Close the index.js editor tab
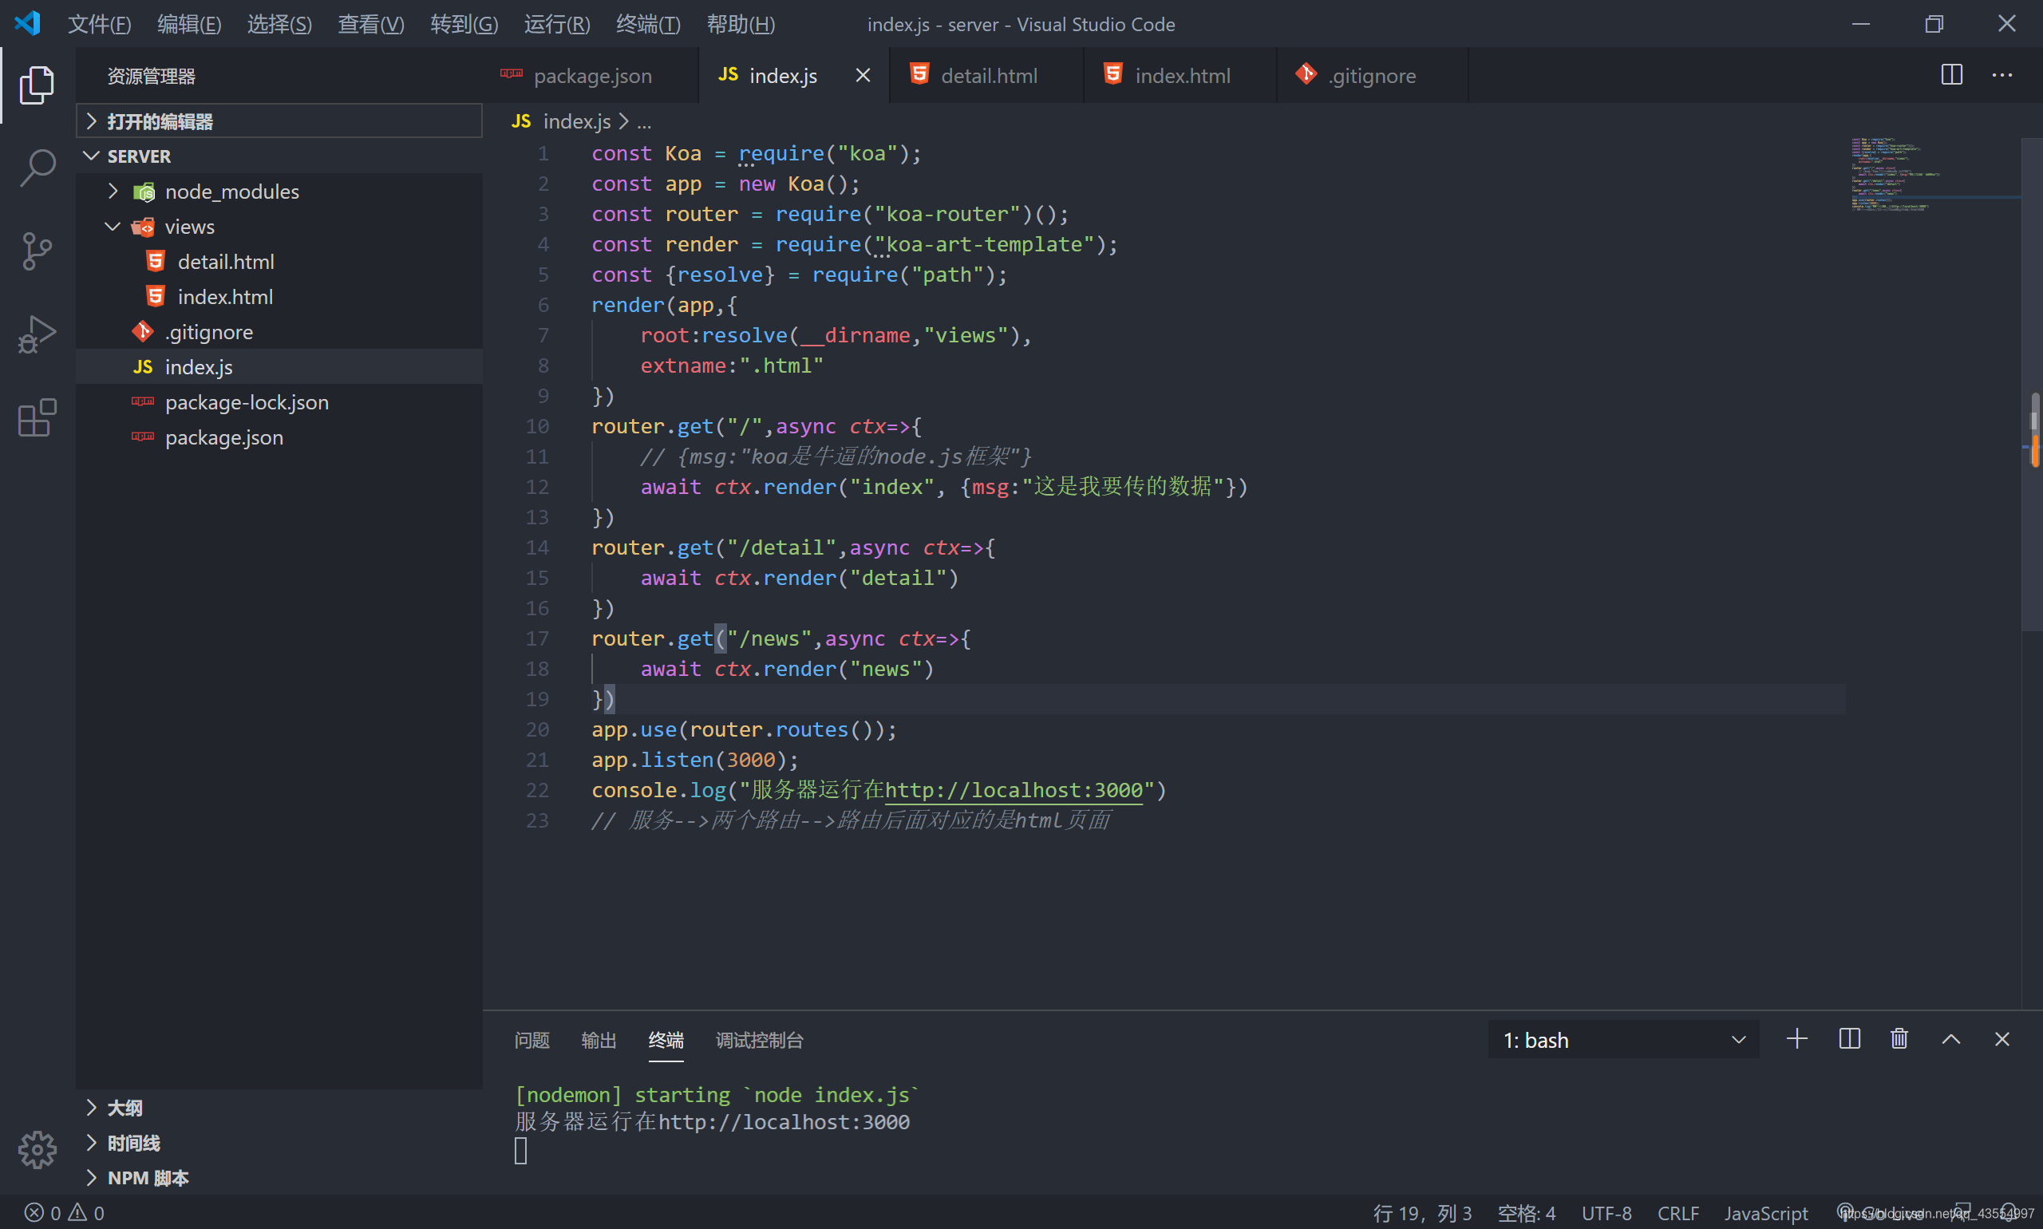The width and height of the screenshot is (2043, 1229). point(863,75)
